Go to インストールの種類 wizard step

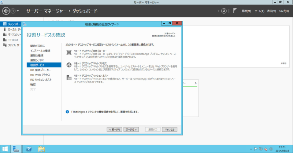click(x=40, y=50)
